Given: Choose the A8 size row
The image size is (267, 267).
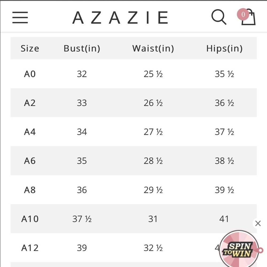Looking at the screenshot, I should (30, 190).
